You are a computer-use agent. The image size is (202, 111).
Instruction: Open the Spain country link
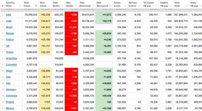coord(9,71)
